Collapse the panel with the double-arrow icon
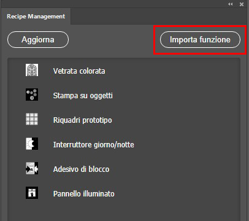 click(231, 4)
